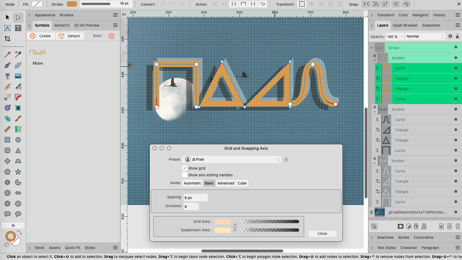Click the Close button in grid dialog
The image size is (462, 260).
click(322, 233)
